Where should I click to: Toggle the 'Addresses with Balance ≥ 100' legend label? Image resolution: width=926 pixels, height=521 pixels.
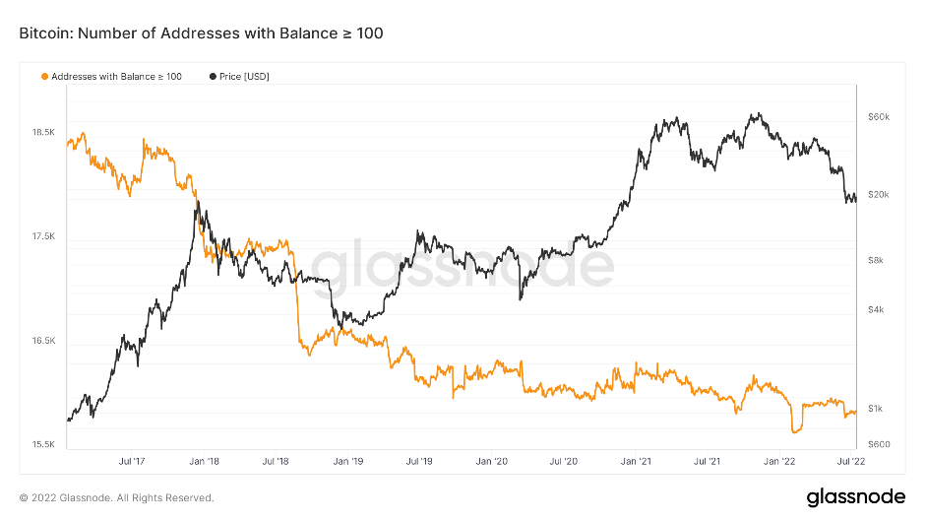tap(116, 76)
